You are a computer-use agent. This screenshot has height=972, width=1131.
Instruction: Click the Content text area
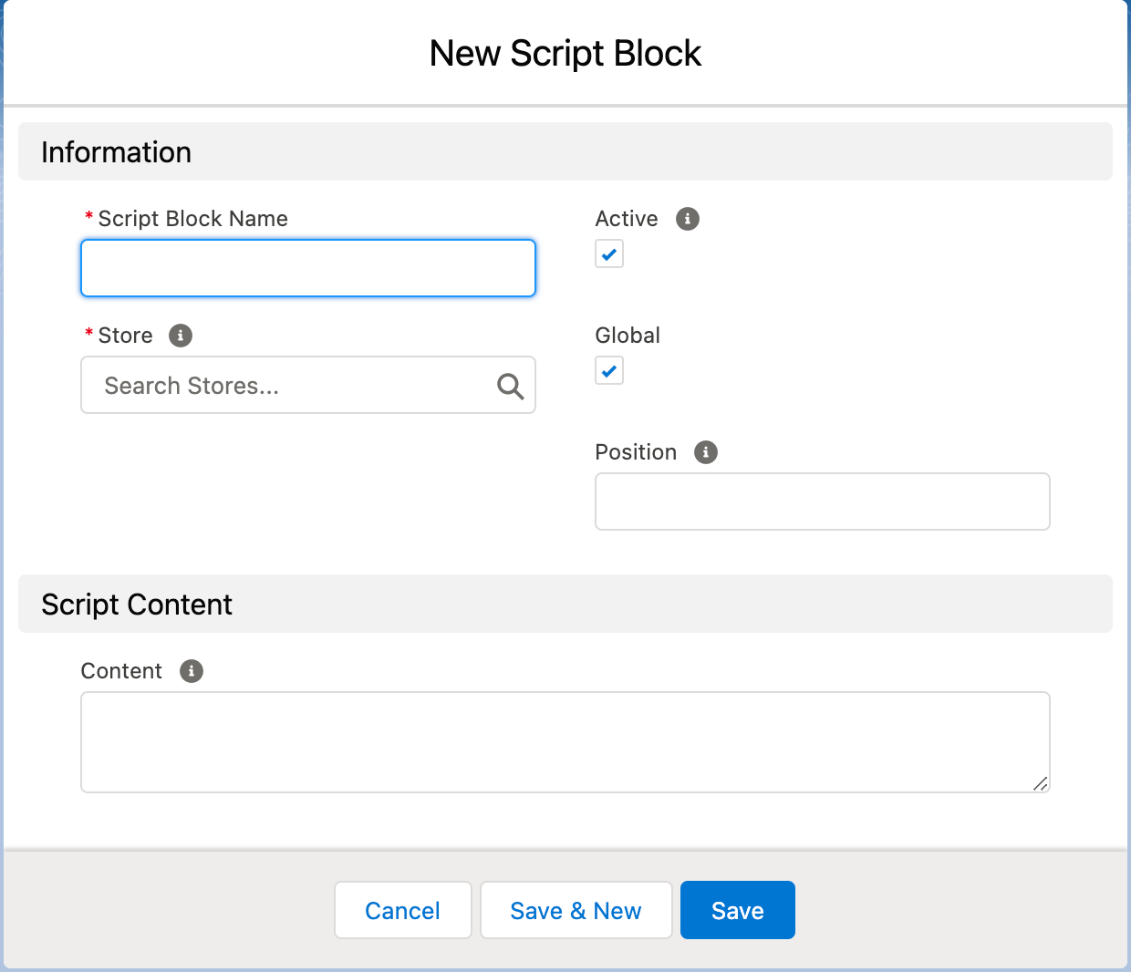tap(565, 740)
